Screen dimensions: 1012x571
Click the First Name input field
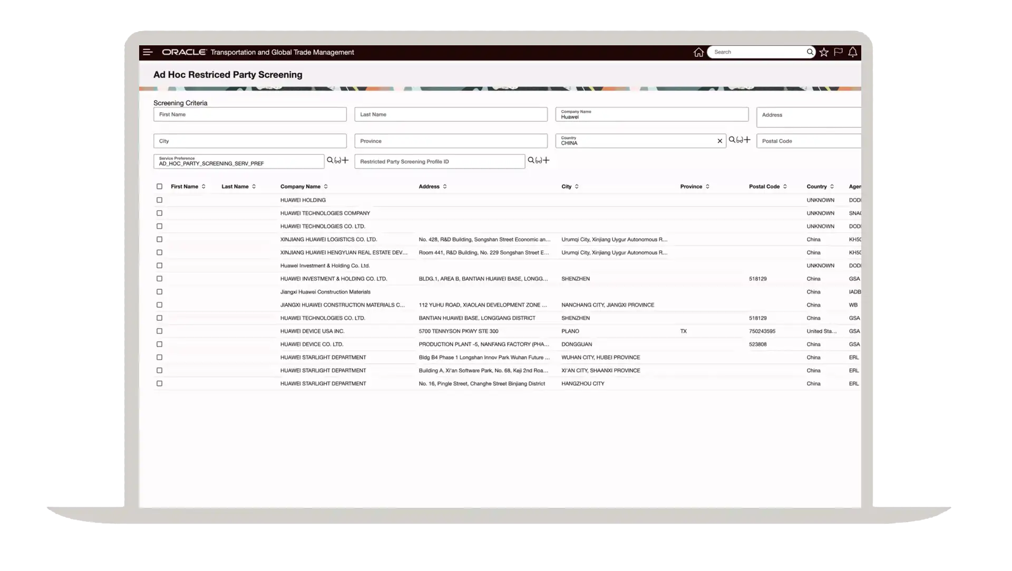click(250, 114)
